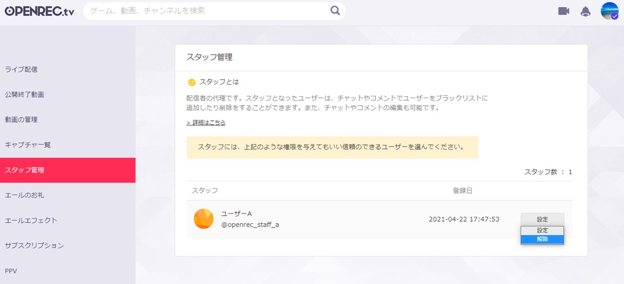Select スタッフ管理 sidebar item

coord(24,170)
